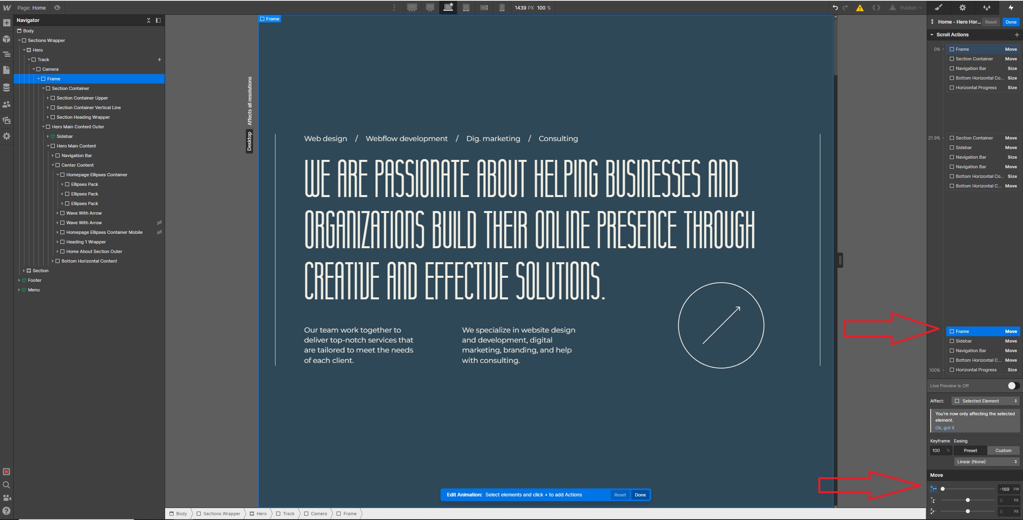Open the Affect Selected Element dropdown

pyautogui.click(x=985, y=401)
